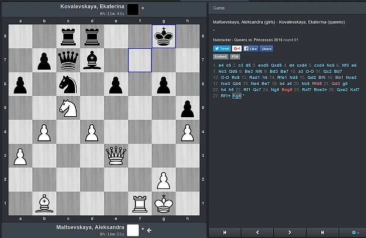Jump to move 20...Rfd8 in the notation

click(x=316, y=83)
